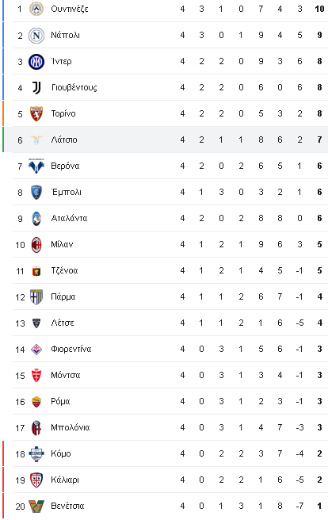The width and height of the screenshot is (328, 520).
Task: Select the Juventus logo icon
Action: pos(36,87)
